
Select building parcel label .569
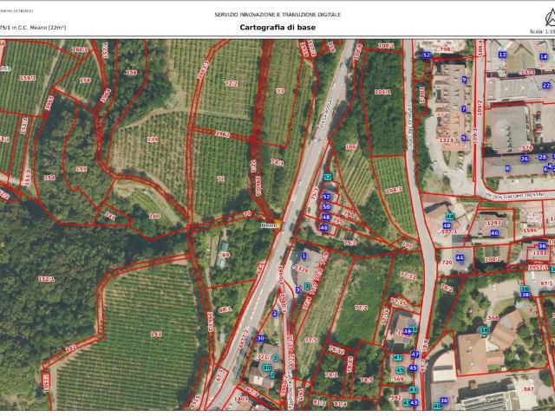point(398,379)
